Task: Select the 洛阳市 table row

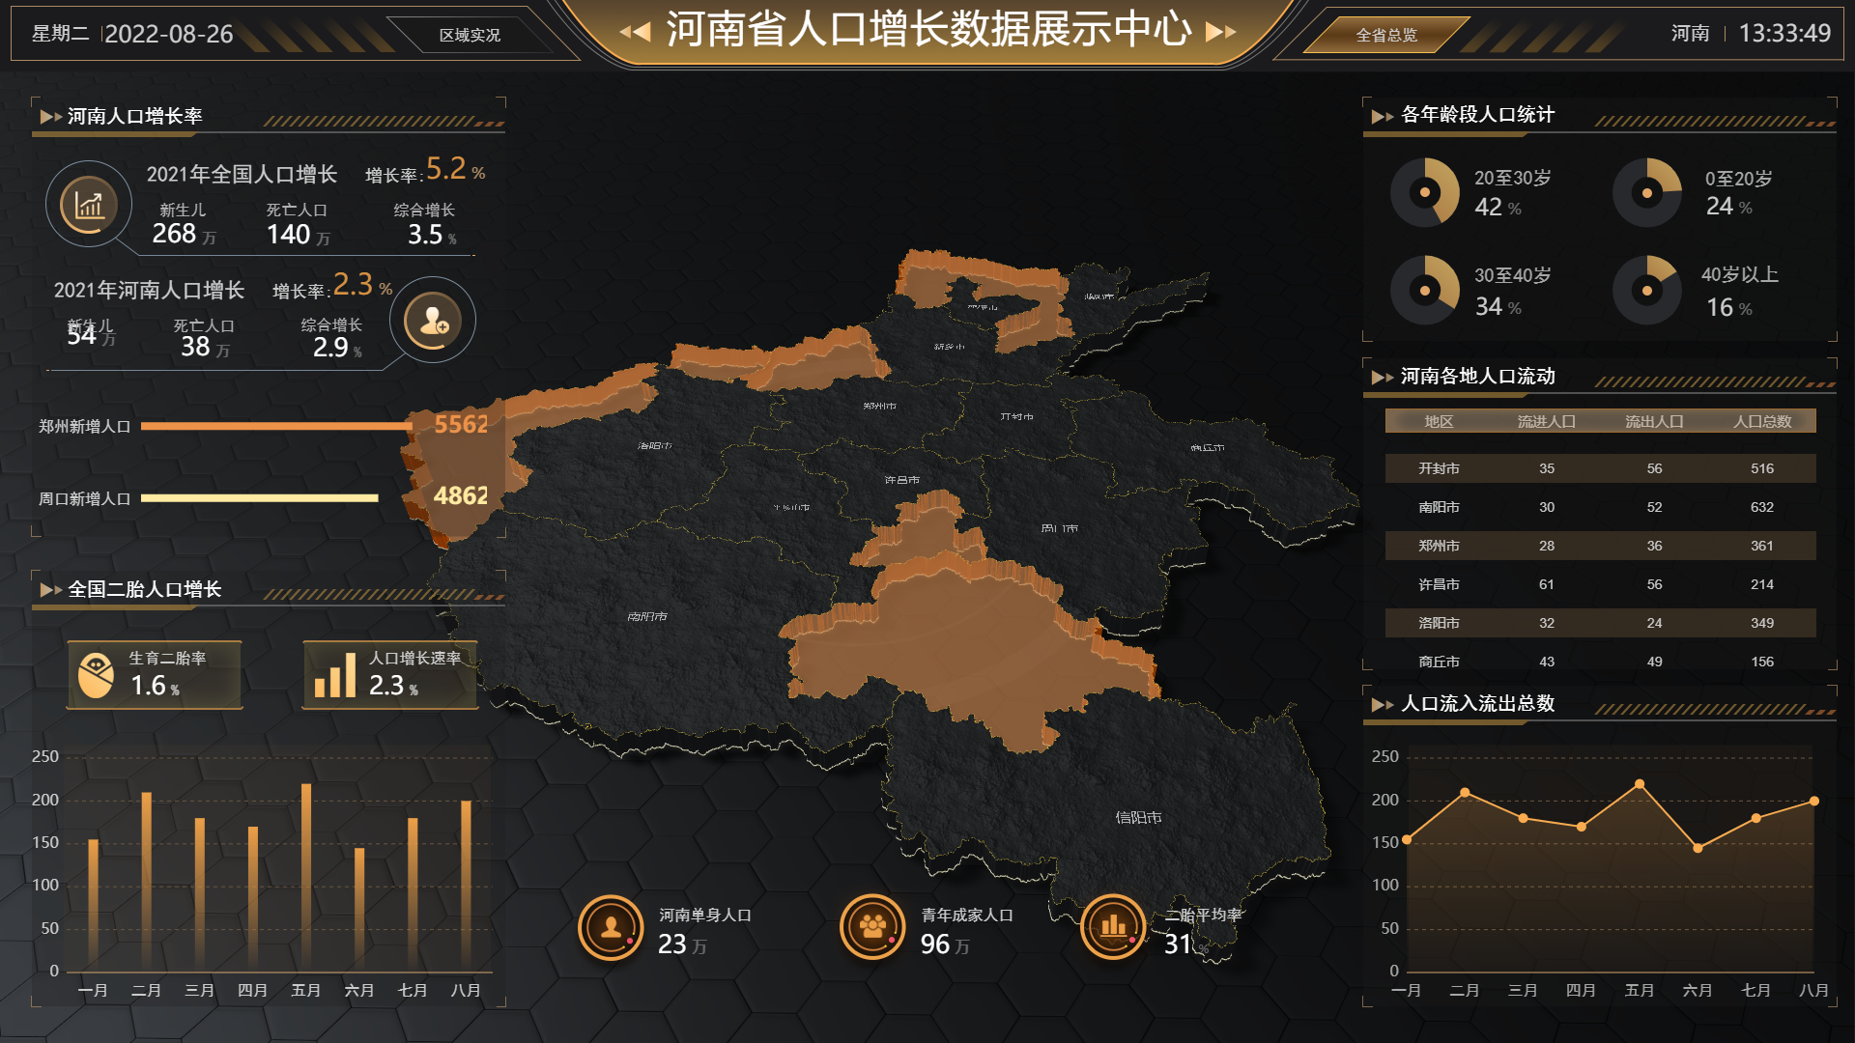Action: click(1600, 623)
